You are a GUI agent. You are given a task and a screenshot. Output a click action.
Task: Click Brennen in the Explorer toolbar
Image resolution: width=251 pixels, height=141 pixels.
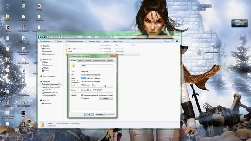point(106,41)
